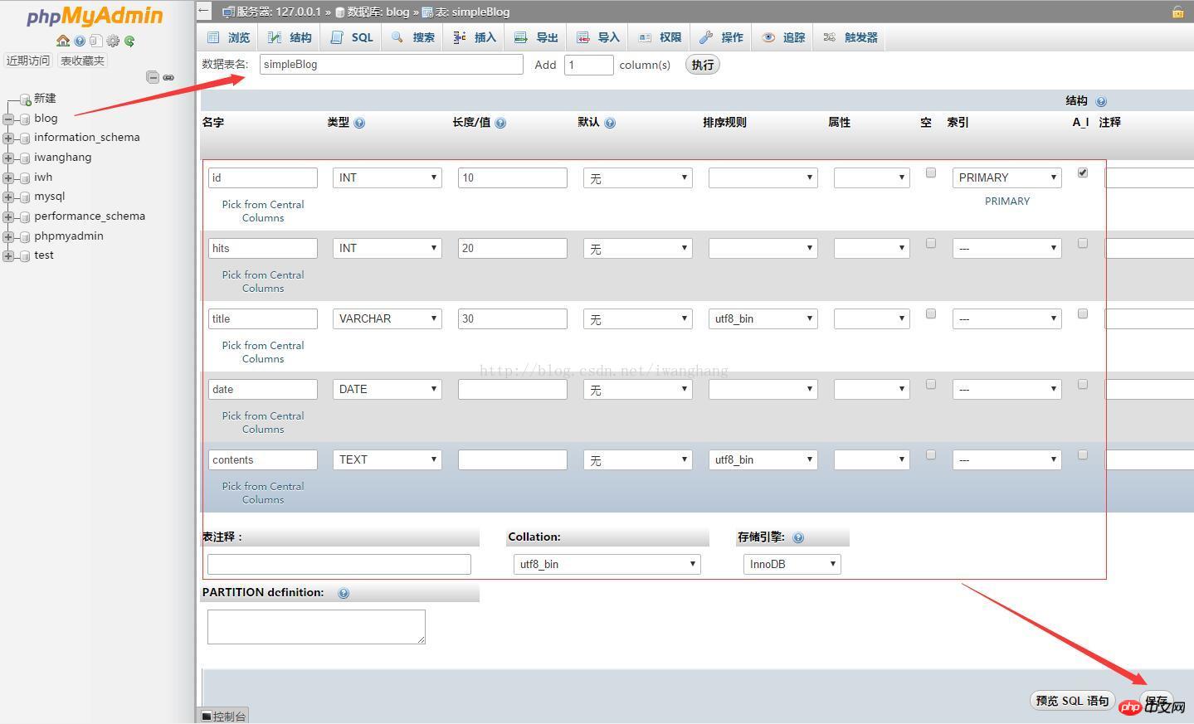Collapse the blog database tree node
The height and width of the screenshot is (724, 1194).
[8, 119]
